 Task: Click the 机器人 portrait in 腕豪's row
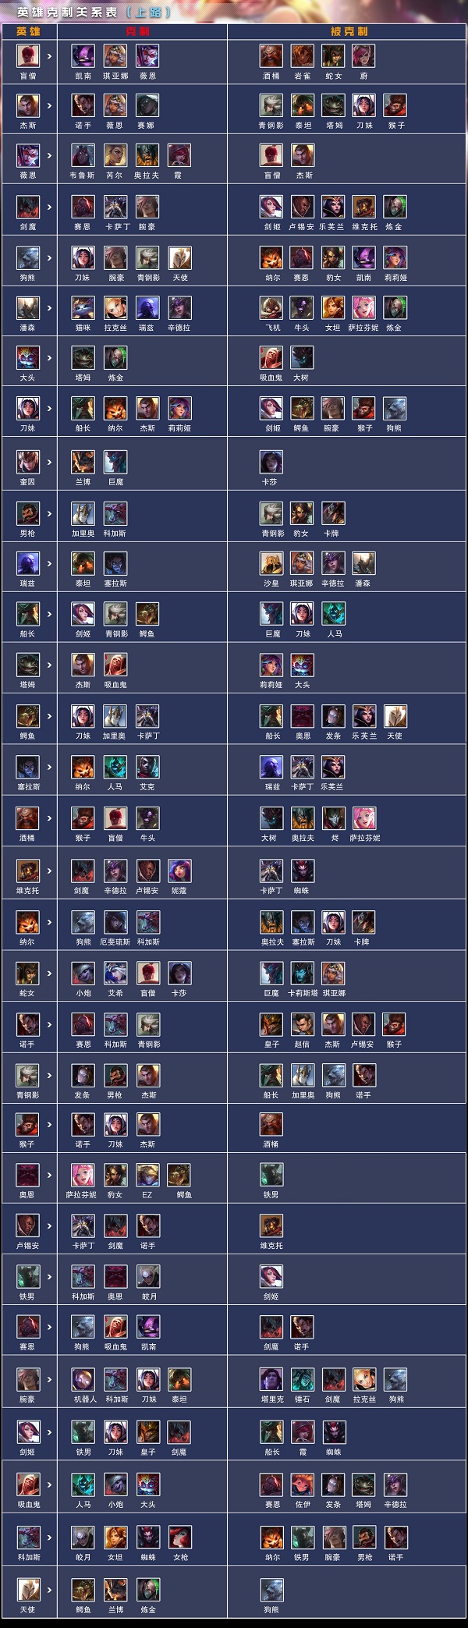tap(83, 1378)
